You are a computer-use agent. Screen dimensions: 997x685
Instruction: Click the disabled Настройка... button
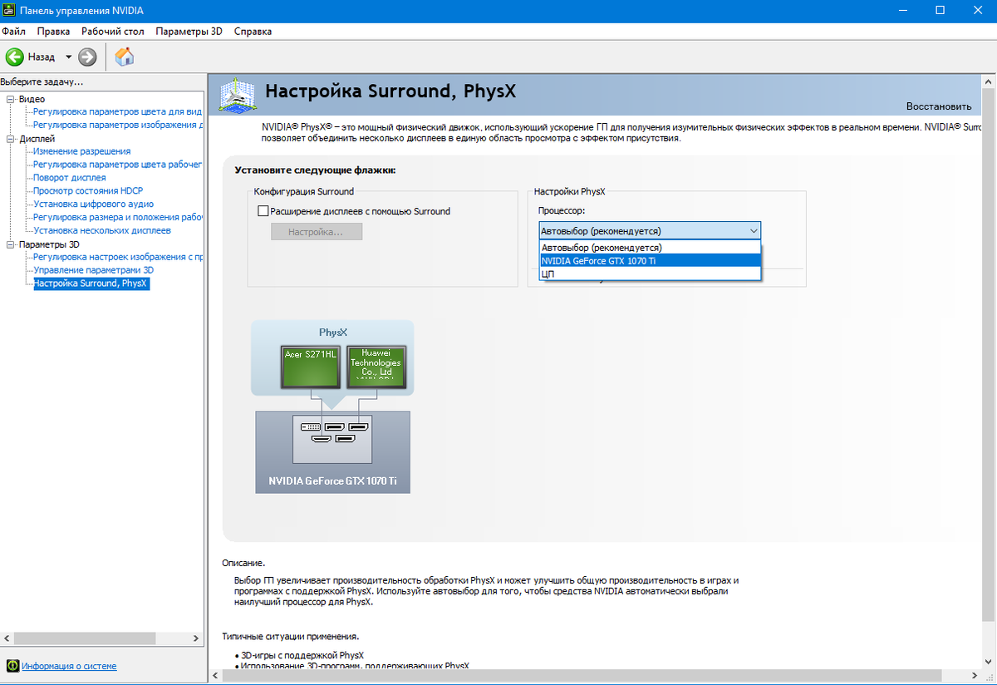click(x=316, y=231)
